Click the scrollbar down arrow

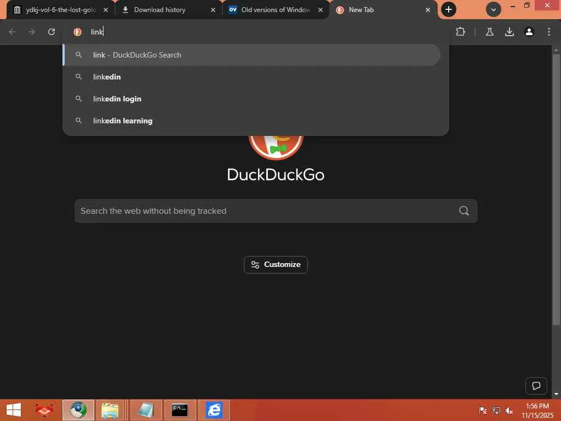(x=556, y=394)
